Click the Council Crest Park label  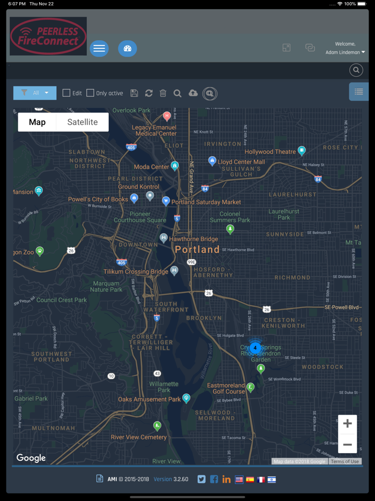tap(62, 300)
